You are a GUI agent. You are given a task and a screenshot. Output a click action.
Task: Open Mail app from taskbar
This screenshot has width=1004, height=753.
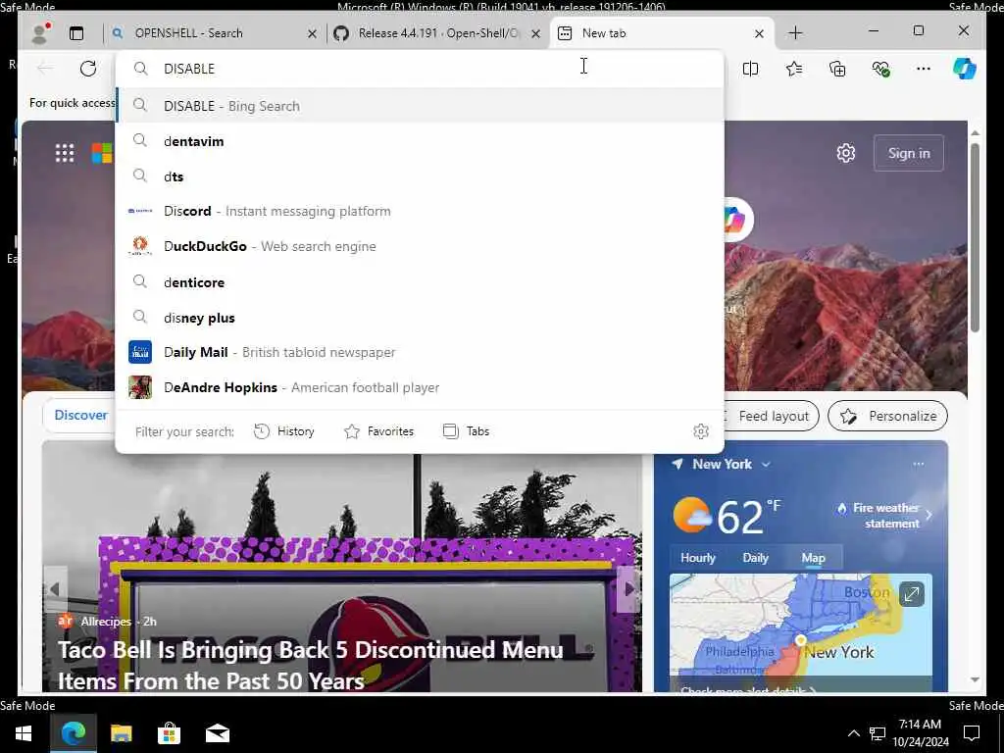217,733
